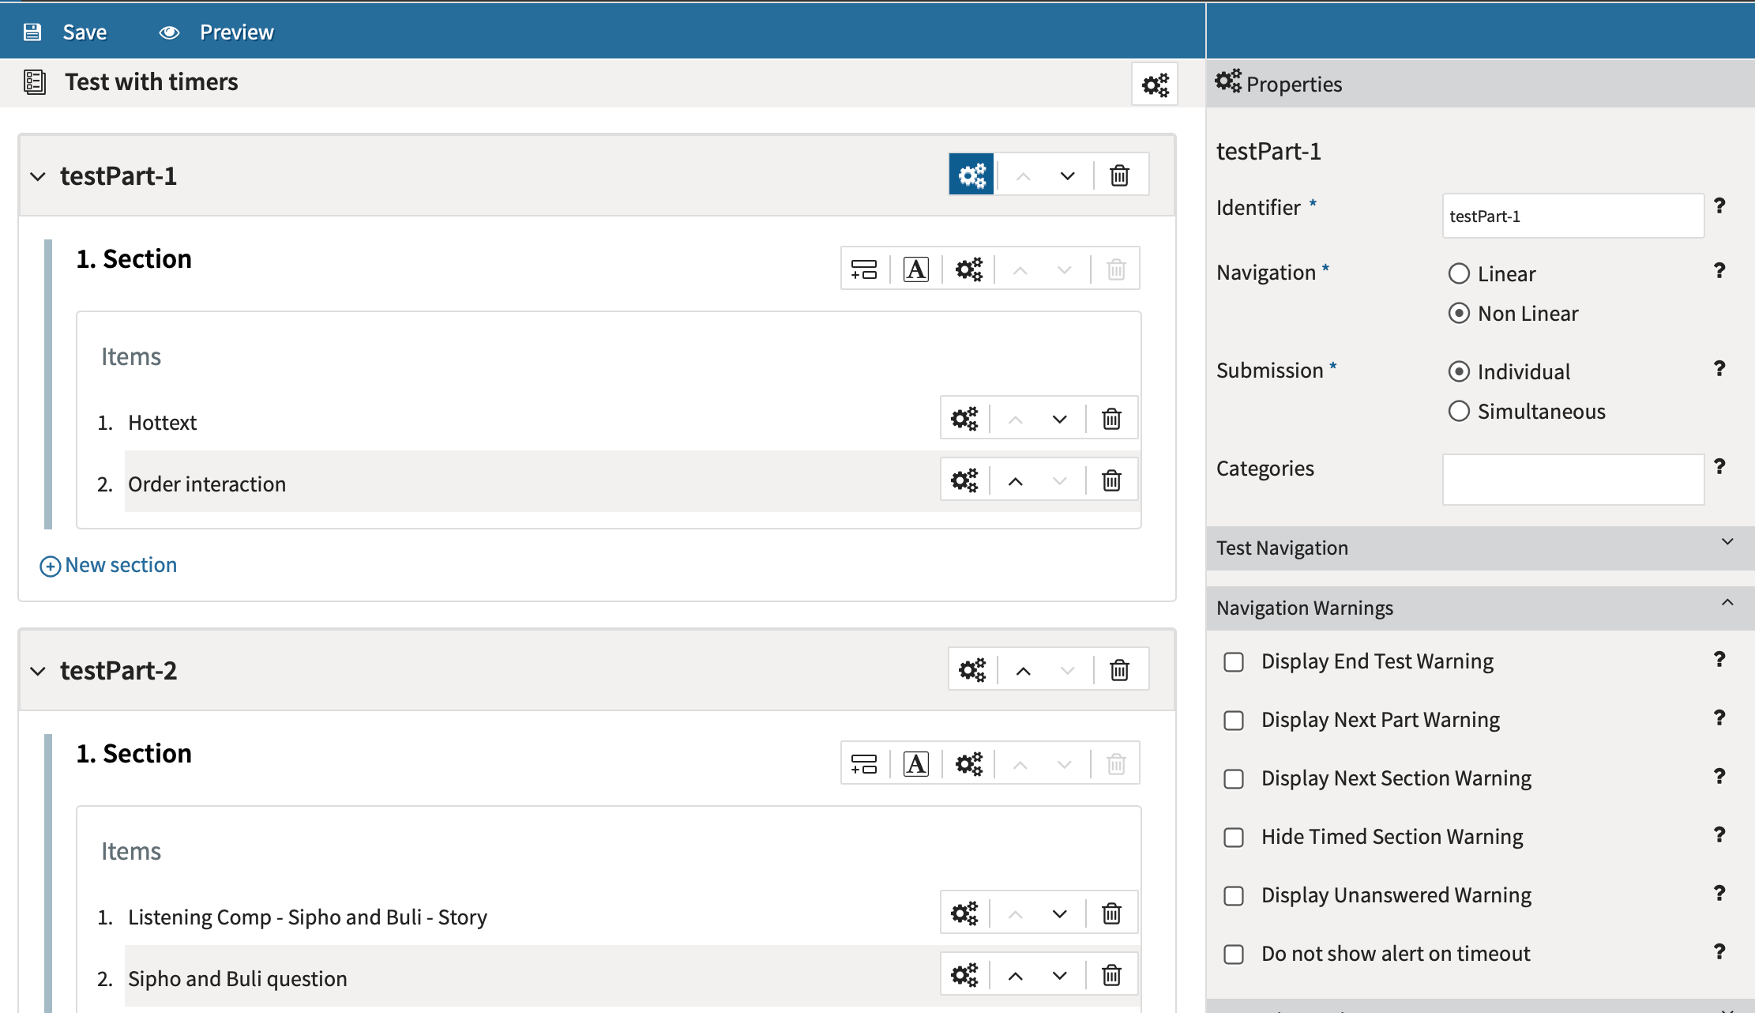Enable Display End Test Warning checkbox
The width and height of the screenshot is (1755, 1013).
pyautogui.click(x=1235, y=661)
